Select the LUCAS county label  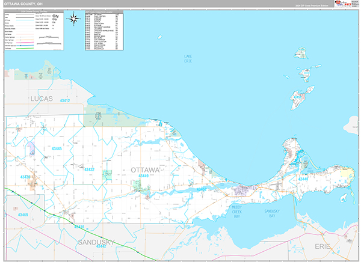[39, 98]
